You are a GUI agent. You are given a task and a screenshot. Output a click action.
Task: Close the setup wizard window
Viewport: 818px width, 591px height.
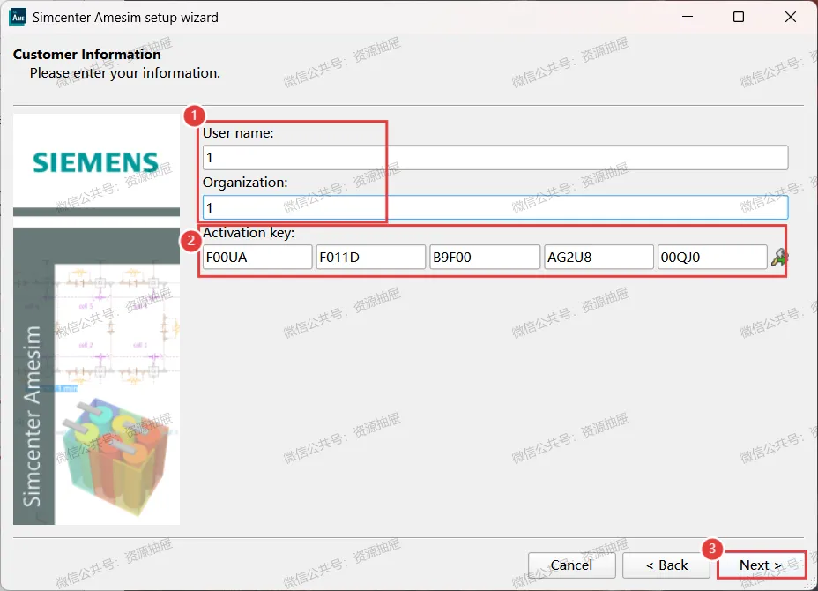tap(791, 18)
